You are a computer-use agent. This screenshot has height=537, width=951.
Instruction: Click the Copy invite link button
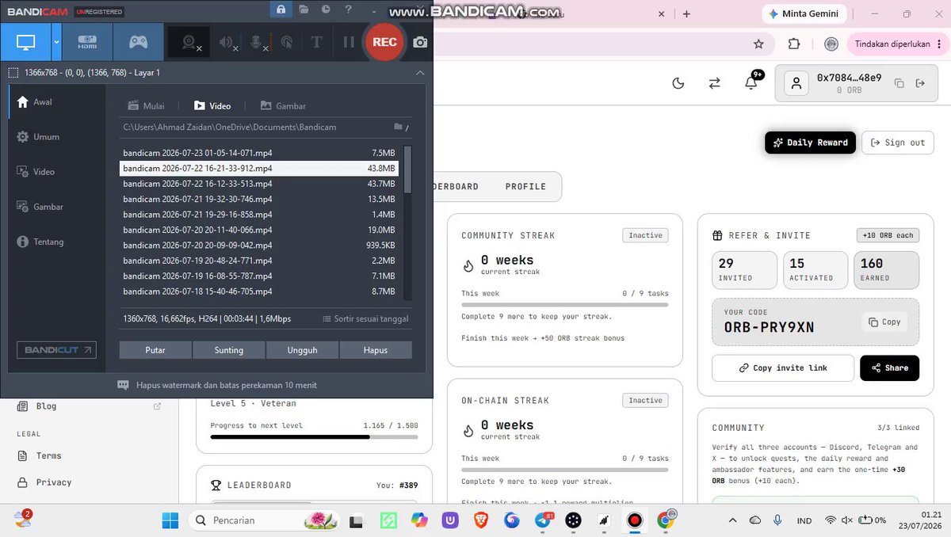click(x=783, y=368)
